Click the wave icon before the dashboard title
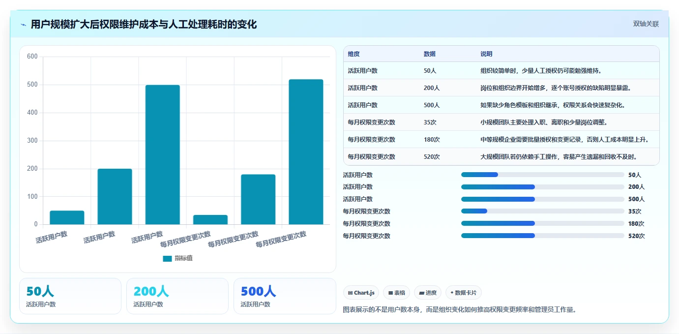Screen dimensions: 679x334 (x=24, y=25)
